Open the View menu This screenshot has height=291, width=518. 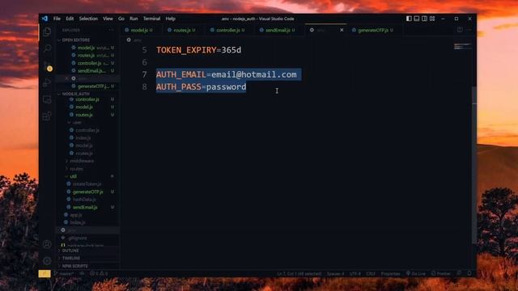click(108, 19)
